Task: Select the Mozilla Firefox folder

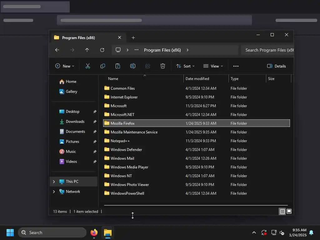Action: click(x=197, y=123)
